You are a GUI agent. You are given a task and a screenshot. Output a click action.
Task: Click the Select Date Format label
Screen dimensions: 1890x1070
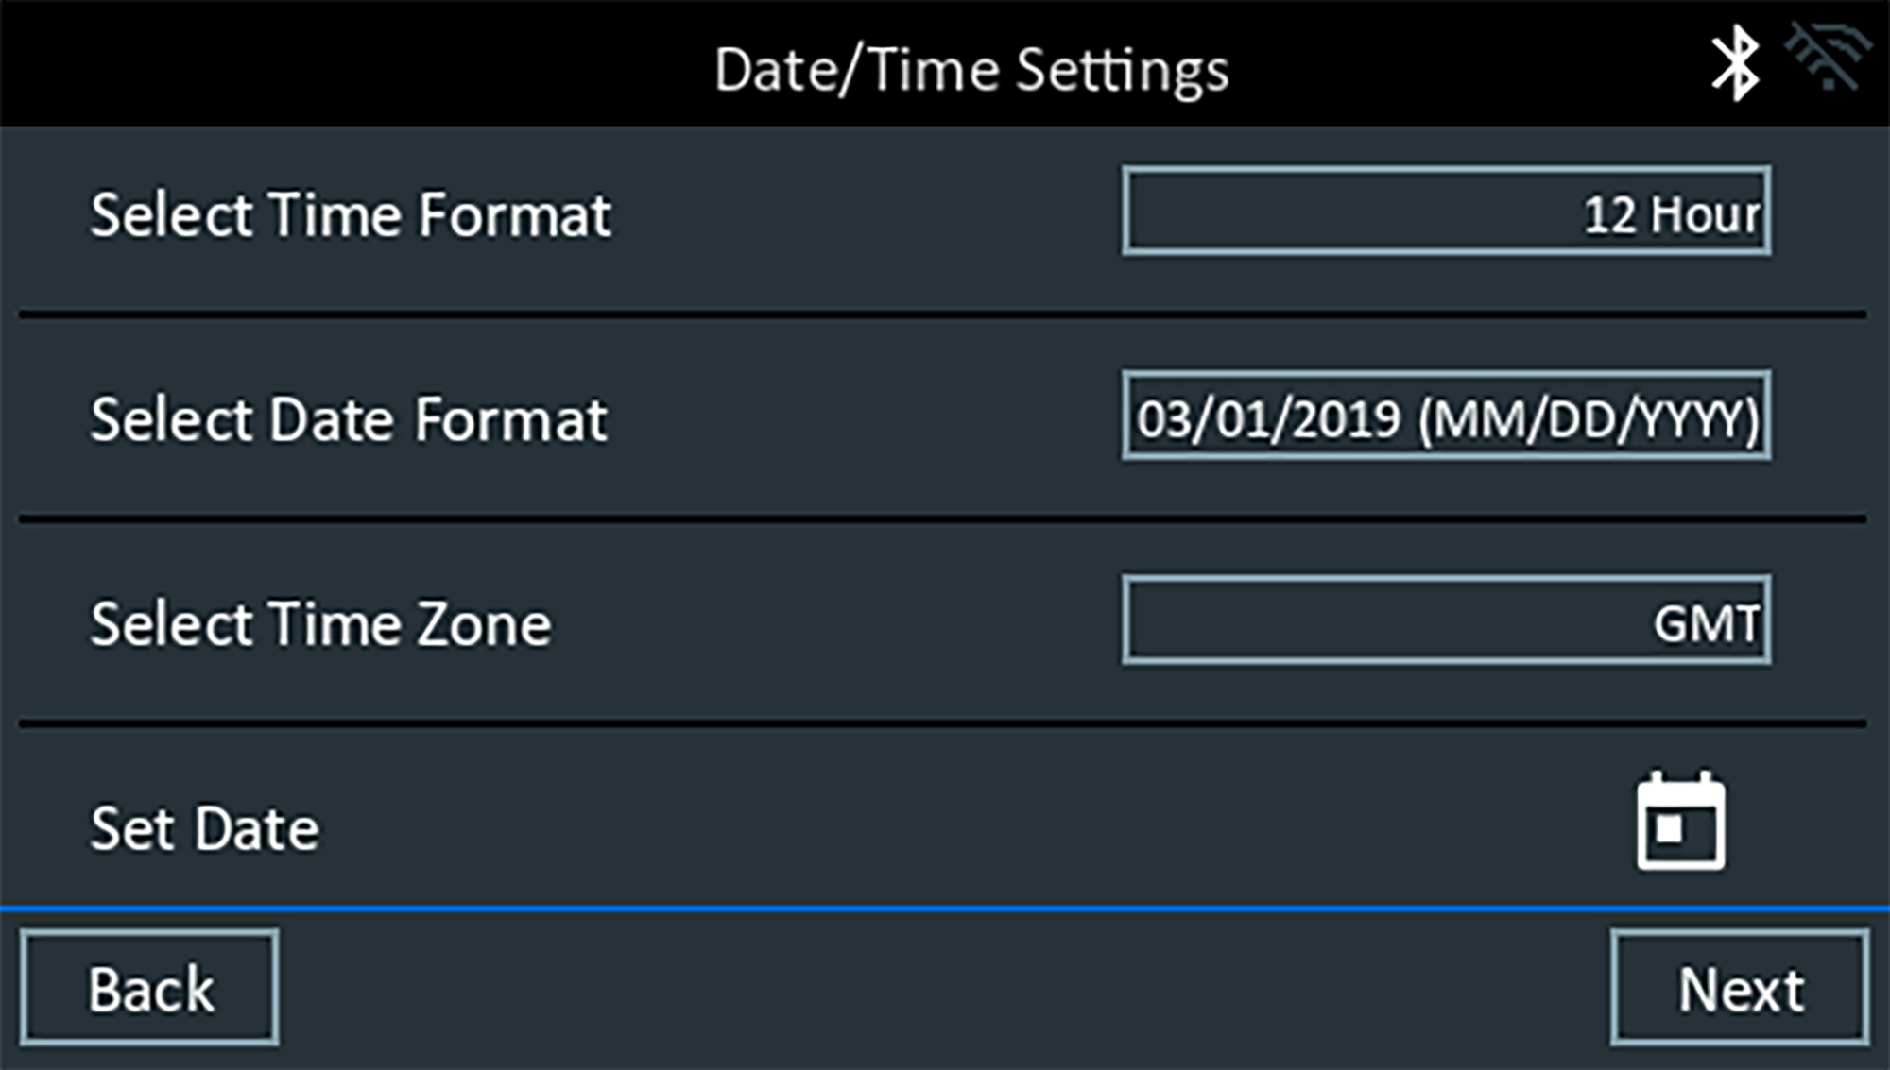tap(348, 419)
